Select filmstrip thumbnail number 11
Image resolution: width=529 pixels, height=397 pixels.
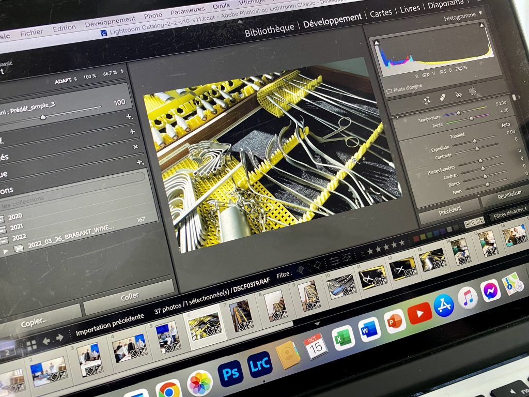(372, 278)
